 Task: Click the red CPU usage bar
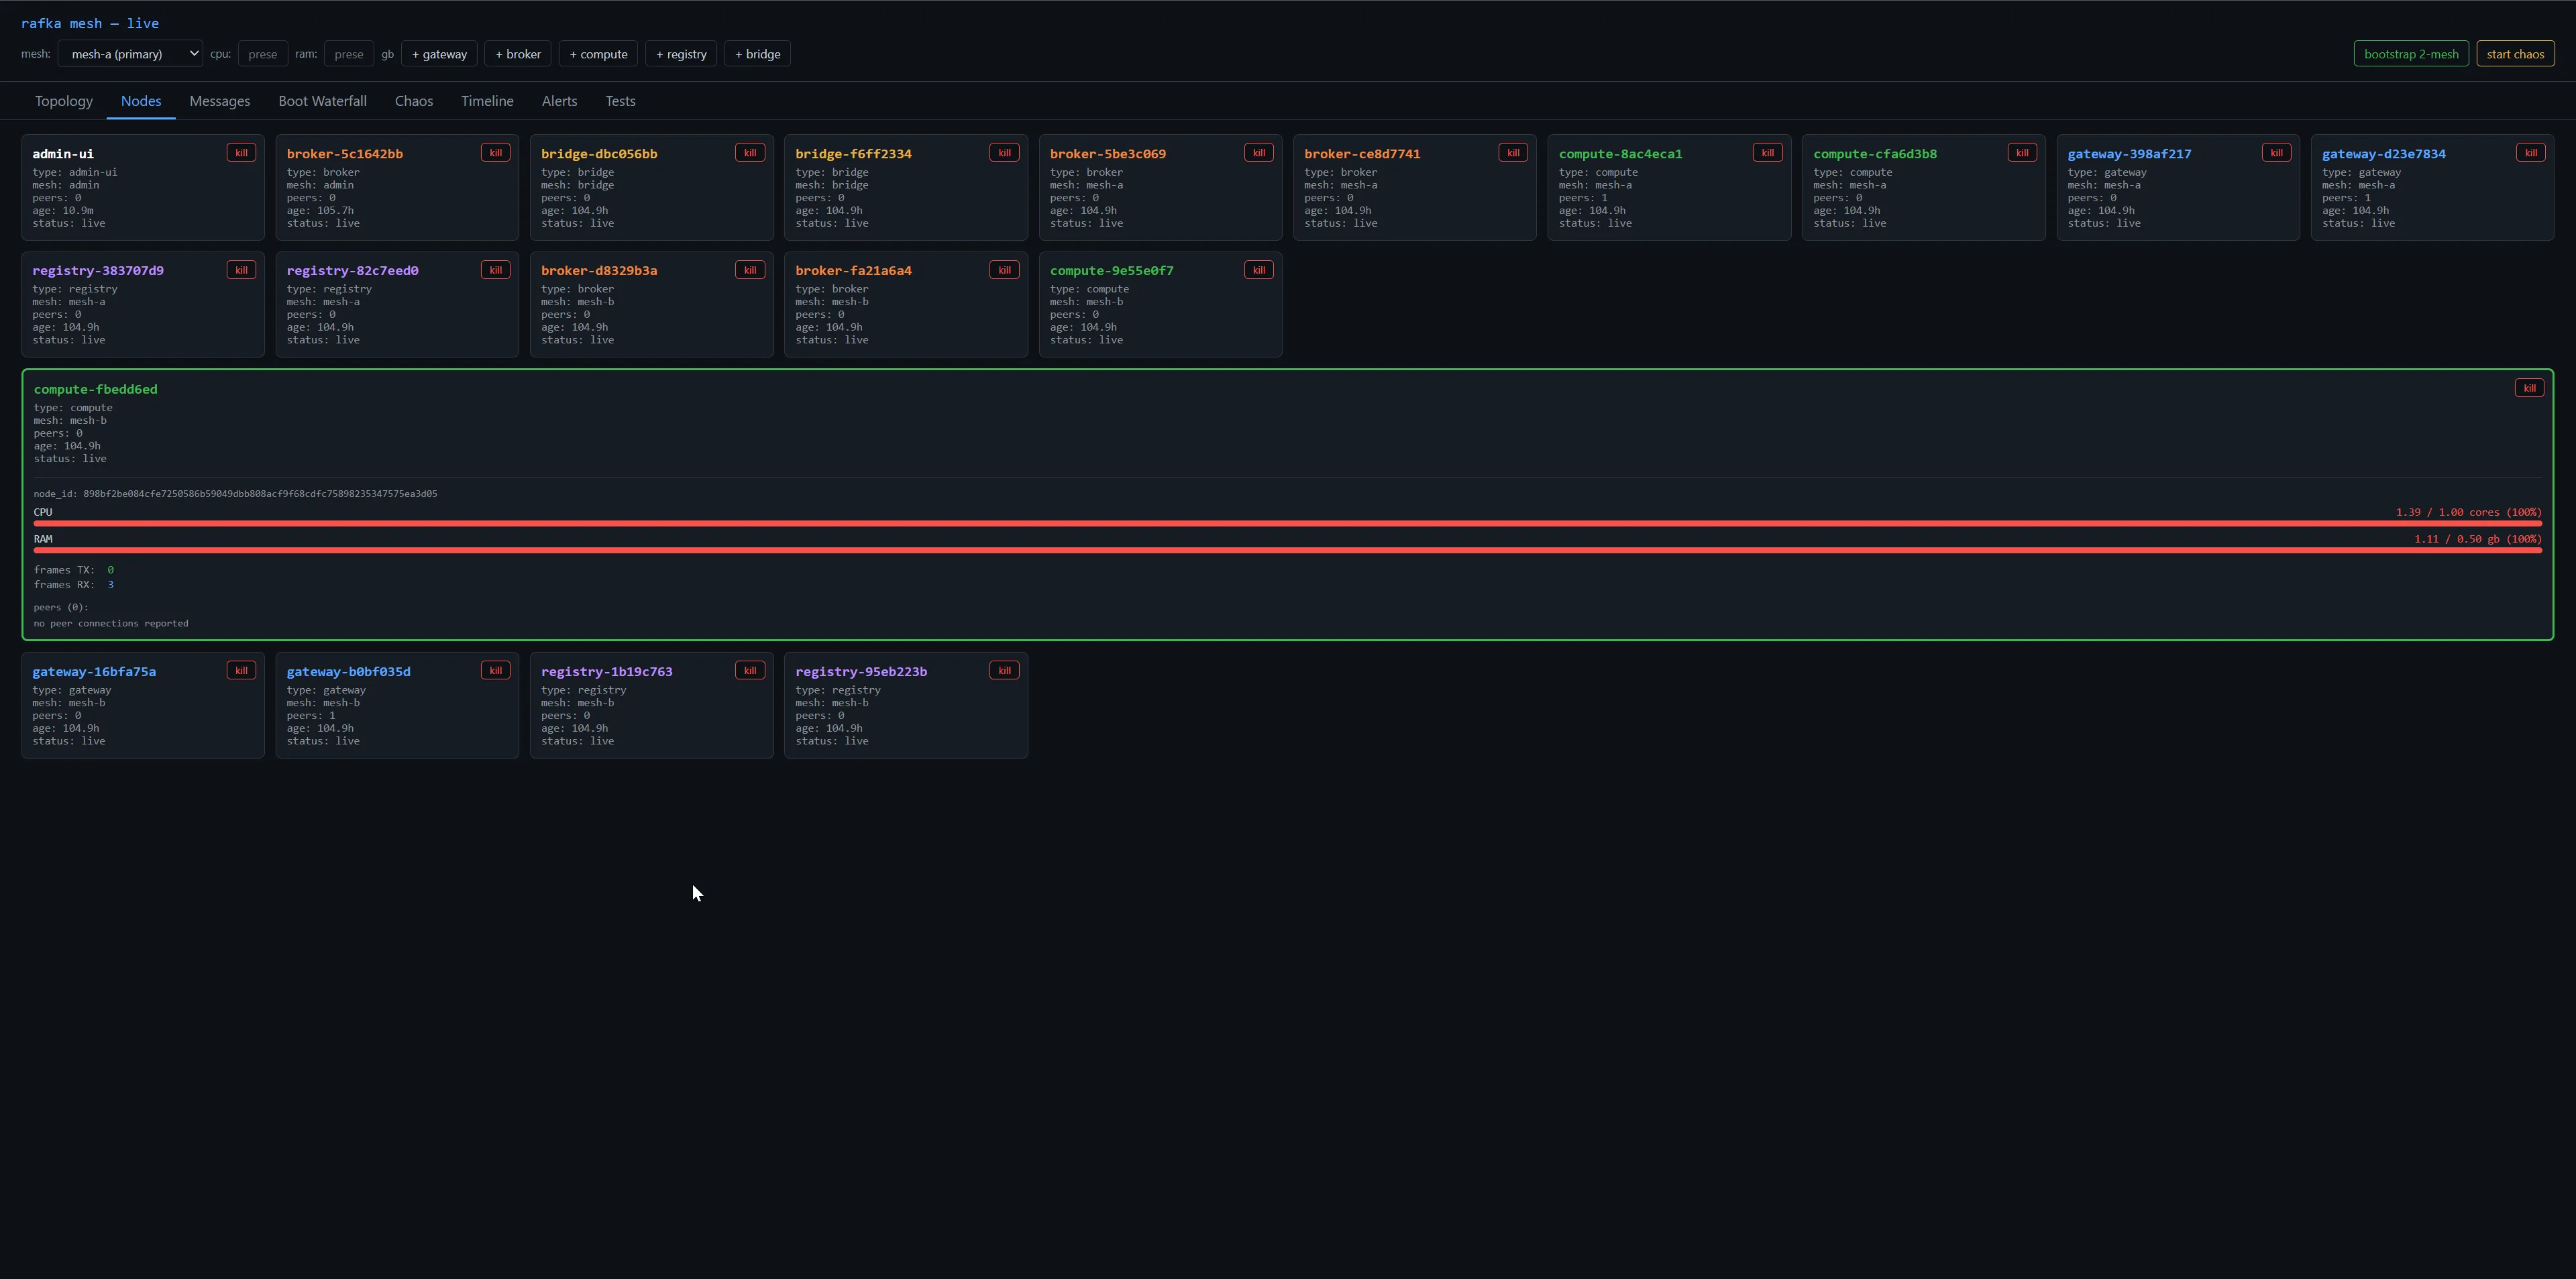click(1288, 523)
